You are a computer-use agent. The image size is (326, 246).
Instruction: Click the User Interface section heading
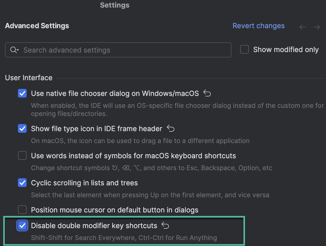coord(29,78)
